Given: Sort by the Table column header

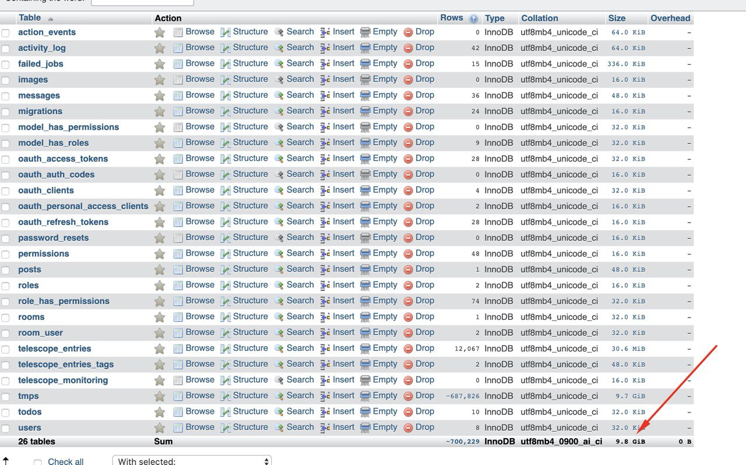Looking at the screenshot, I should (30, 18).
